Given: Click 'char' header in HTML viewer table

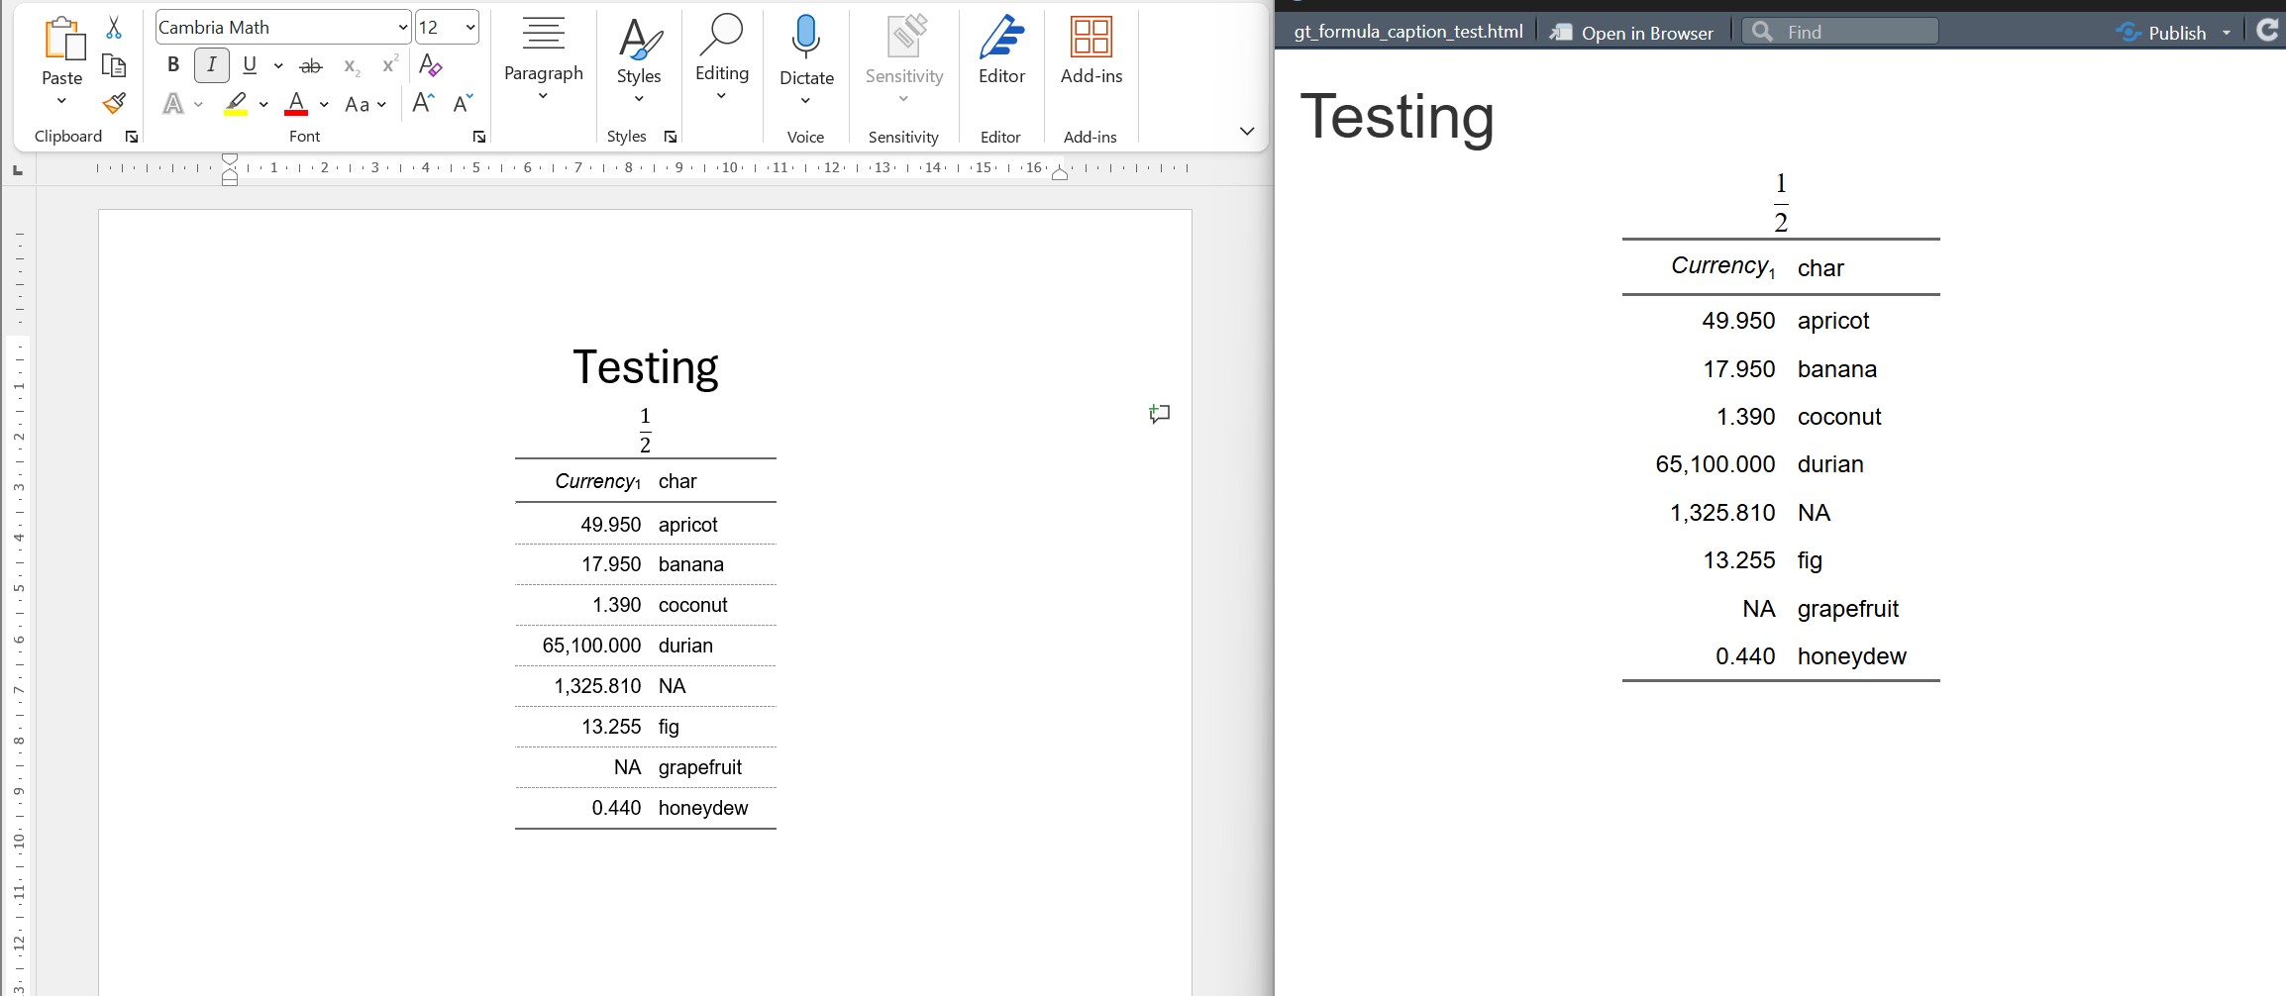Looking at the screenshot, I should pyautogui.click(x=1820, y=268).
